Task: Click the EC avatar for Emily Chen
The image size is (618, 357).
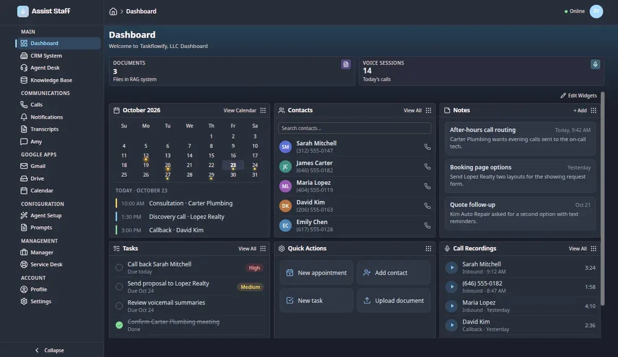Action: pyautogui.click(x=285, y=225)
